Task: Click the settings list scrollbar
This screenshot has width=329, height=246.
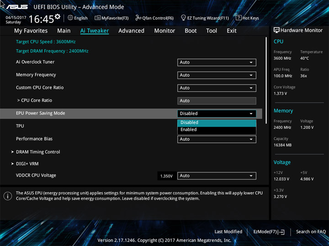Action: pos(266,81)
